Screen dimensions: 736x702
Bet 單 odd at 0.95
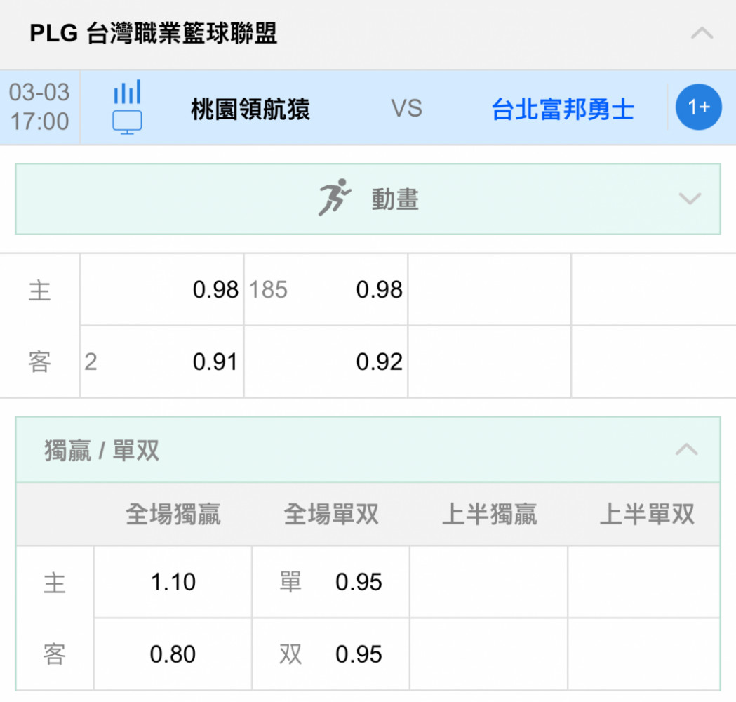pos(331,582)
